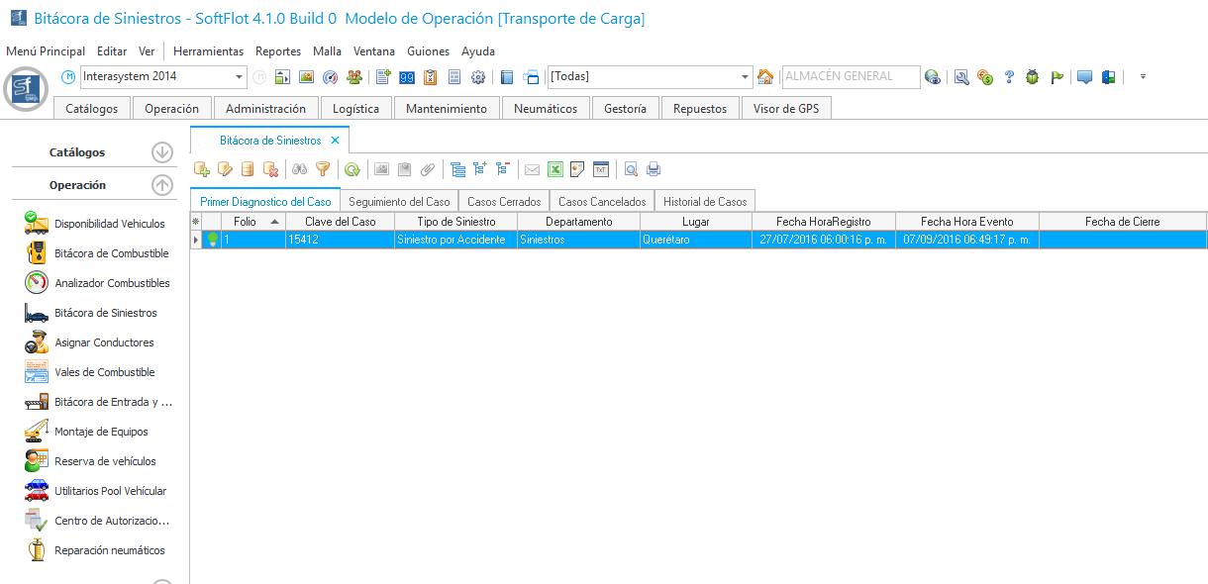Open the [Todas] combo box dropdown
The image size is (1208, 584).
point(746,77)
